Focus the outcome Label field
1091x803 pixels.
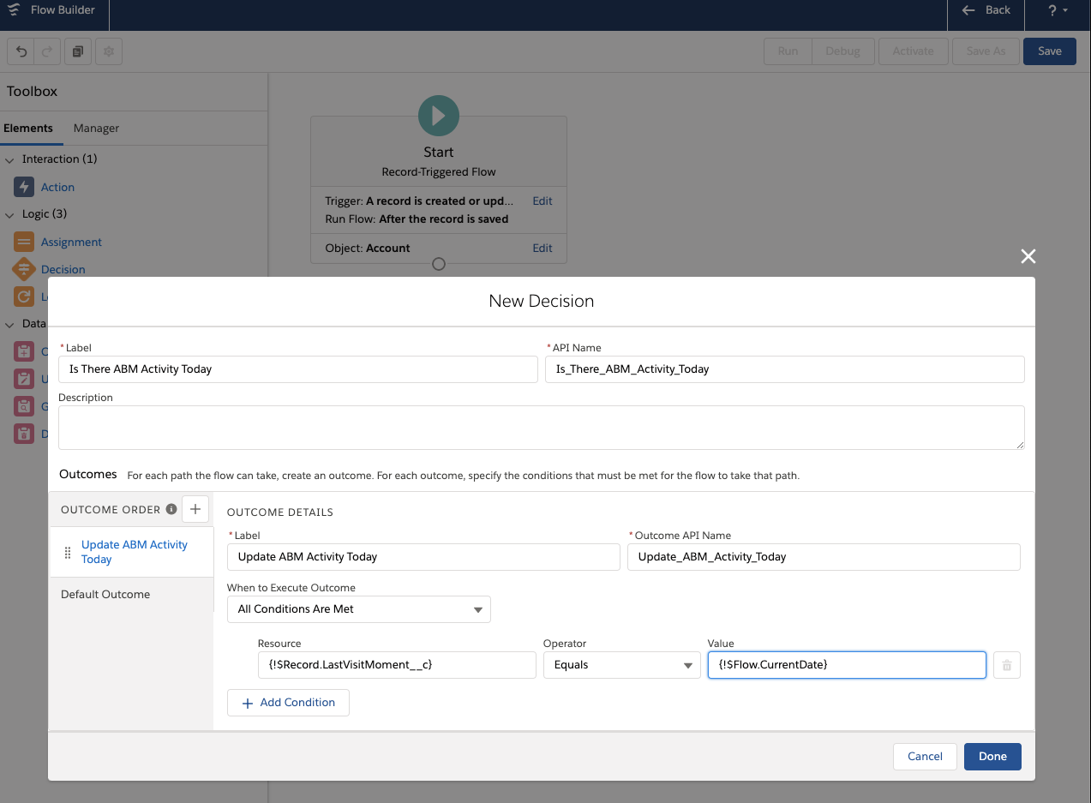pos(423,557)
